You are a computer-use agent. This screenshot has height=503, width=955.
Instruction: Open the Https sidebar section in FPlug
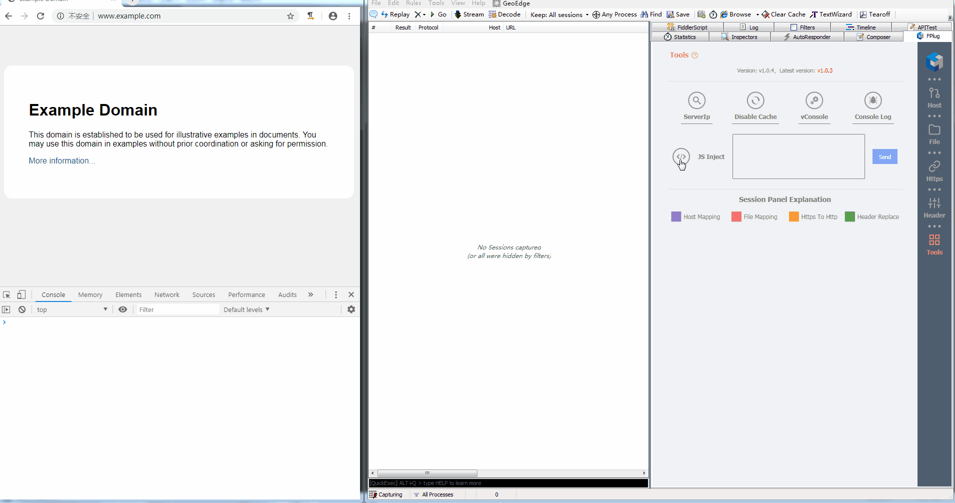[x=934, y=171]
